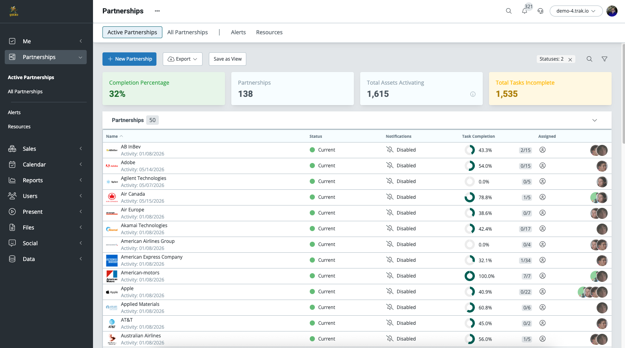Open the Adobe partnership
Screen dimensions: 625x348
[x=128, y=163]
